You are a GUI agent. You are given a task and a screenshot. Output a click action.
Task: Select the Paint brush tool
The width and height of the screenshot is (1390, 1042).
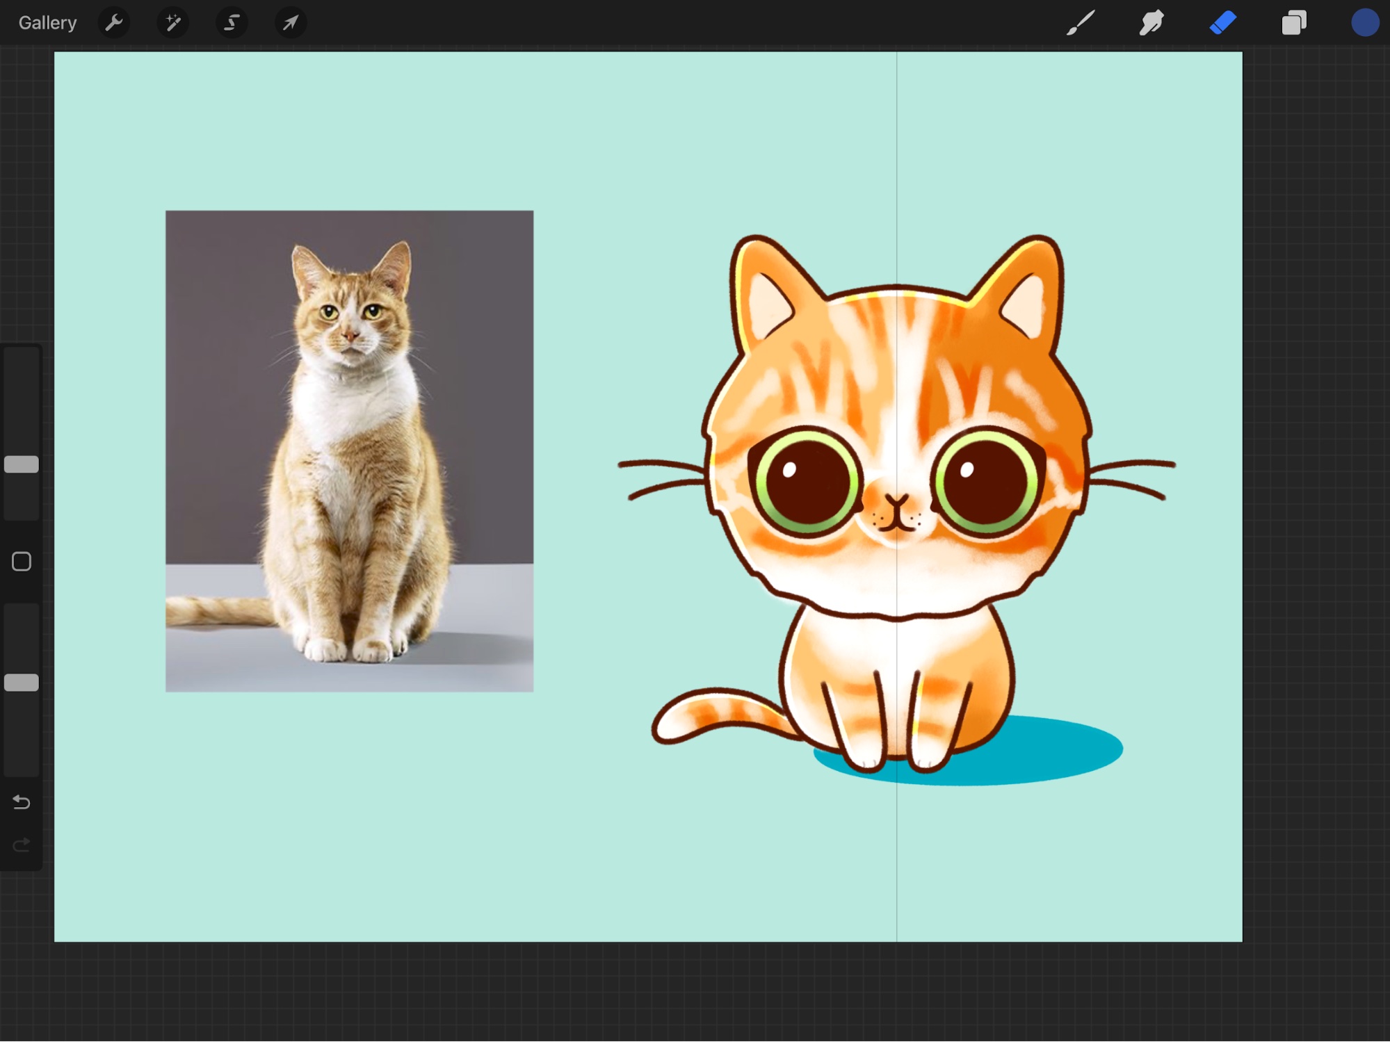coord(1081,23)
